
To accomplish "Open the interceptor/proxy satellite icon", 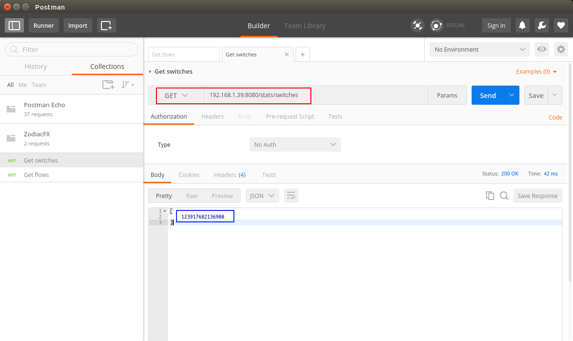I will click(418, 25).
